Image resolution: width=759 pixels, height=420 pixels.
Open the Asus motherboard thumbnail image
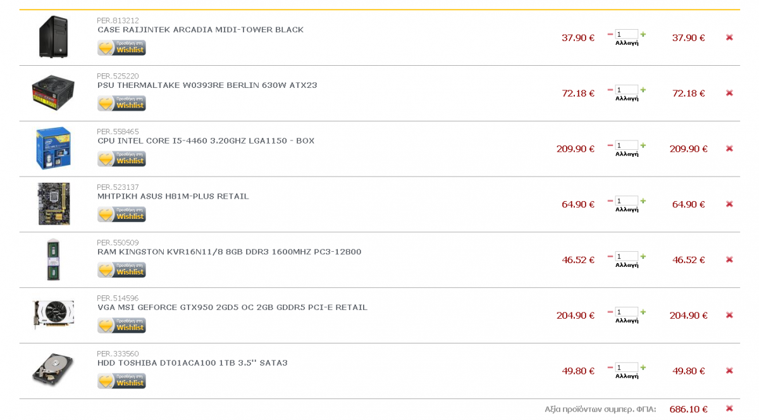click(54, 204)
